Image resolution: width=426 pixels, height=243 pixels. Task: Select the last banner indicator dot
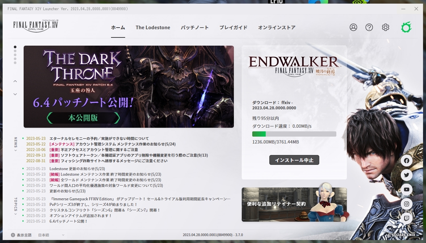(x=15, y=63)
